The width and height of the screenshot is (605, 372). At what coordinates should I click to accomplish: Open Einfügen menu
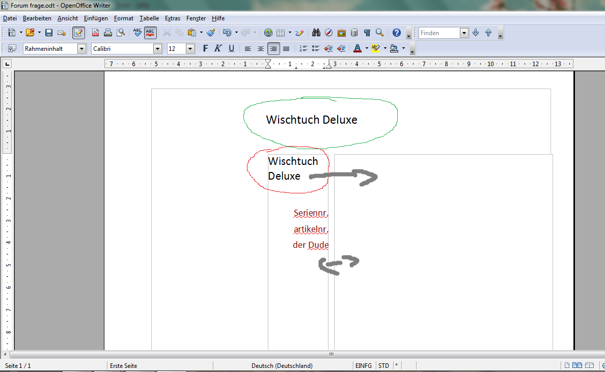click(x=96, y=18)
